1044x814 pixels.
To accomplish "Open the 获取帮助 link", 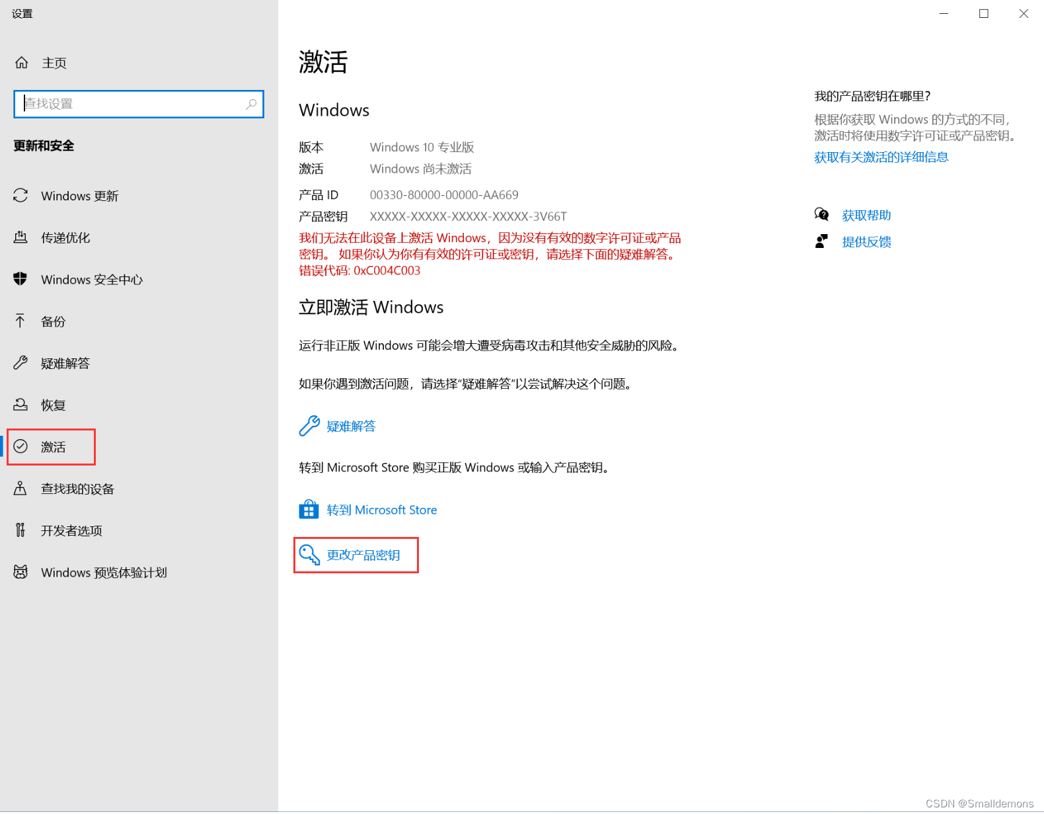I will [x=866, y=215].
